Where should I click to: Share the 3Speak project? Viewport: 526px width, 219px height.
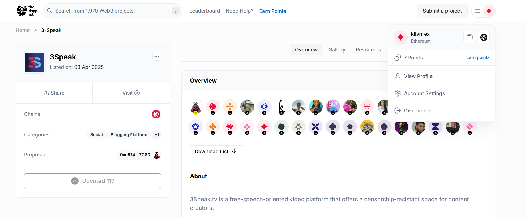(x=54, y=93)
